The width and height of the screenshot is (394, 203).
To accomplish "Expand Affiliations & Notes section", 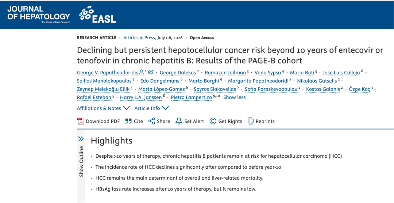I will pyautogui.click(x=103, y=108).
